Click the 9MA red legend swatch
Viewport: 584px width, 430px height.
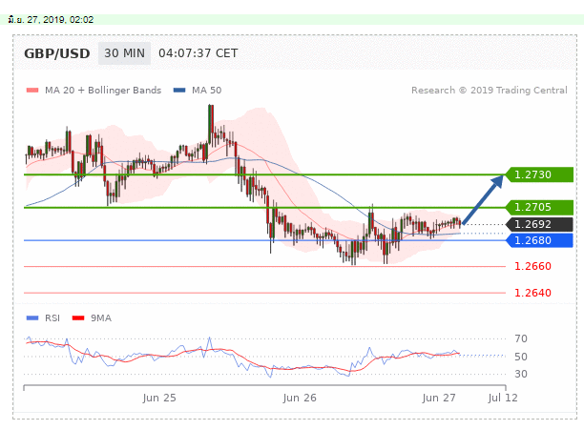click(78, 318)
